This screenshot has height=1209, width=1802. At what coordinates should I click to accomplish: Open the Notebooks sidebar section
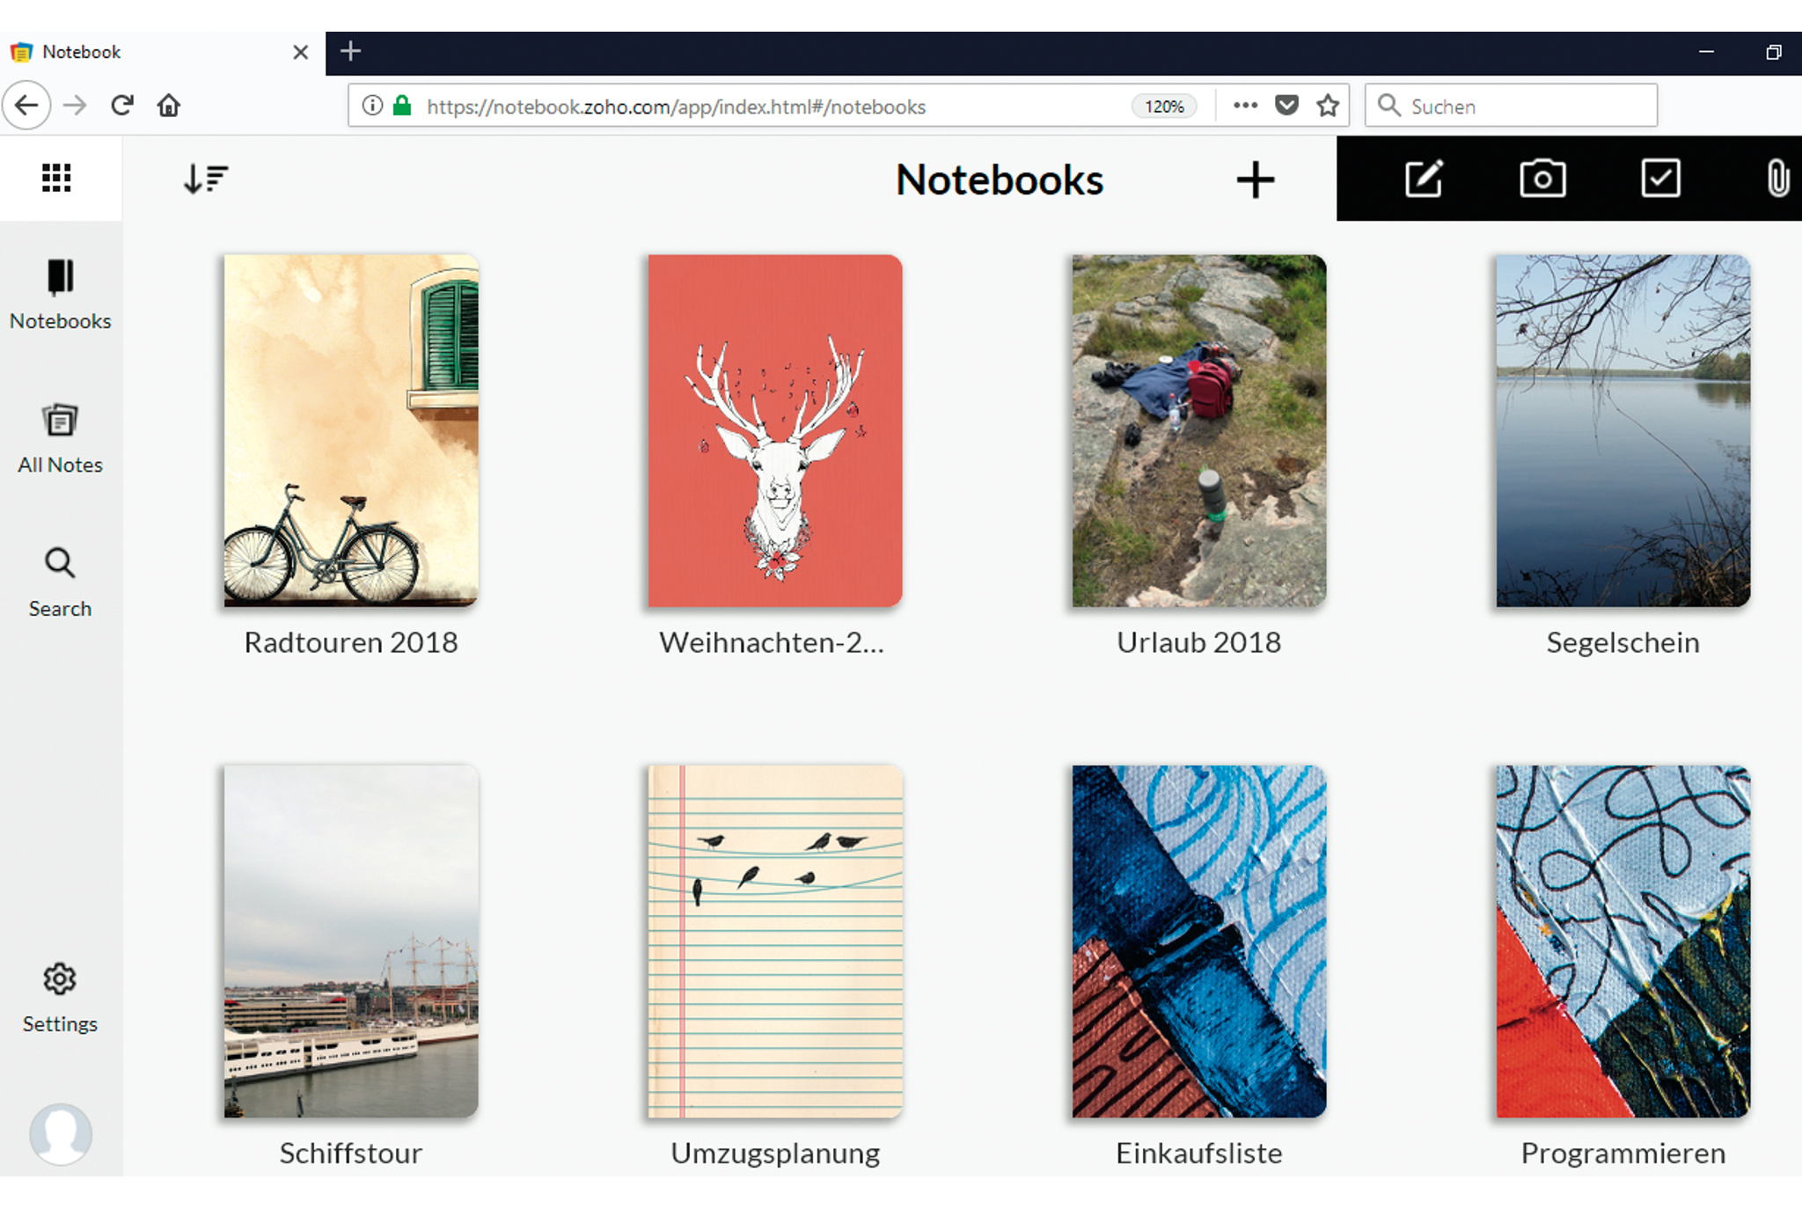[60, 295]
